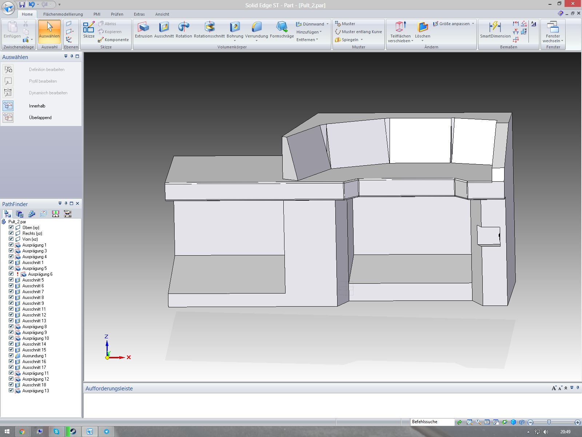Screen dimensions: 582x437
Task: Open the Hinzufügen dropdown menu
Action: tap(309, 32)
